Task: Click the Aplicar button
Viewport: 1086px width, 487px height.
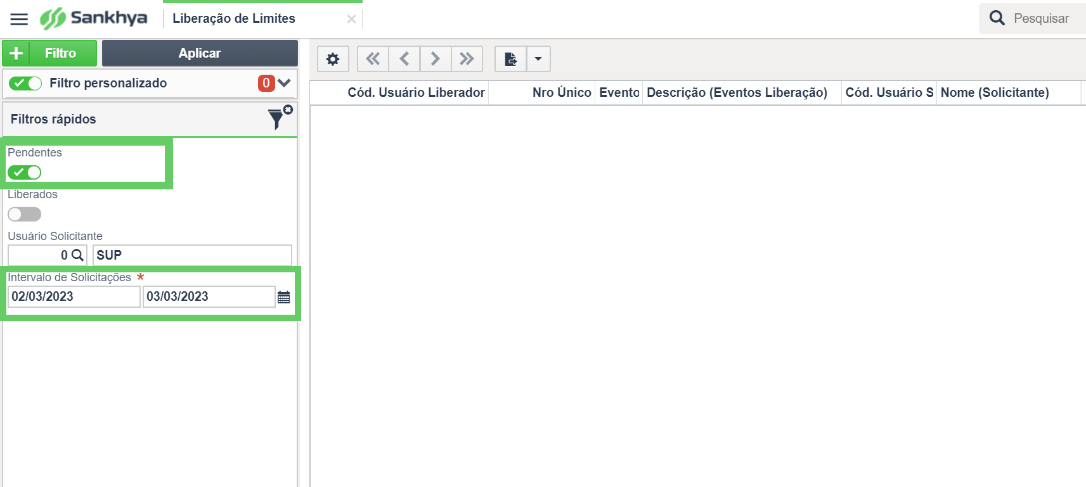Action: pyautogui.click(x=200, y=53)
